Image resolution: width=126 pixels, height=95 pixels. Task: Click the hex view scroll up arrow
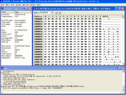click(x=123, y=16)
